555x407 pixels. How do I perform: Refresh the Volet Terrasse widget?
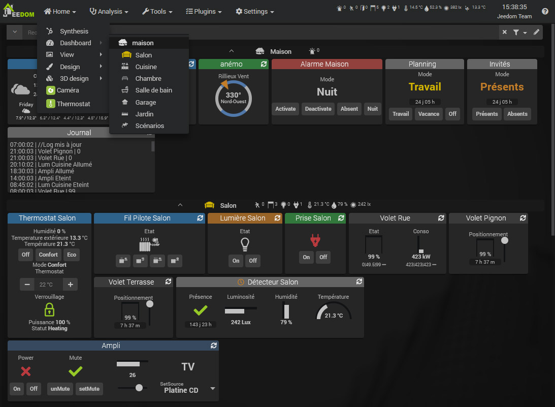[x=168, y=281]
